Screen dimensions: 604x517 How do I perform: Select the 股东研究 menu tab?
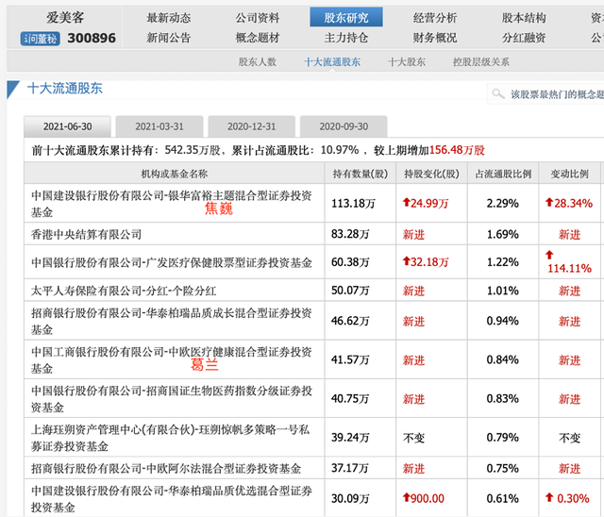(346, 17)
